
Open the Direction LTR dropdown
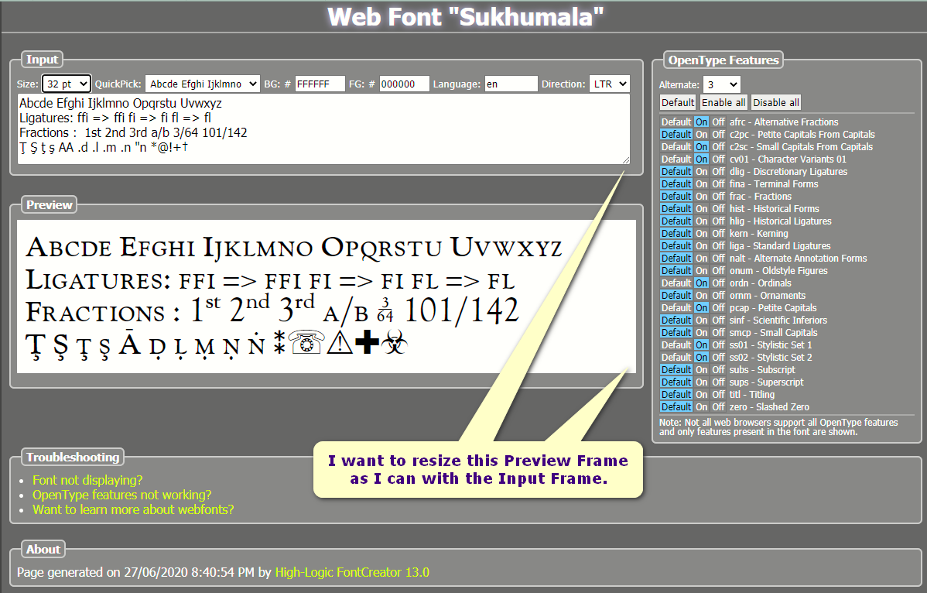pos(610,84)
